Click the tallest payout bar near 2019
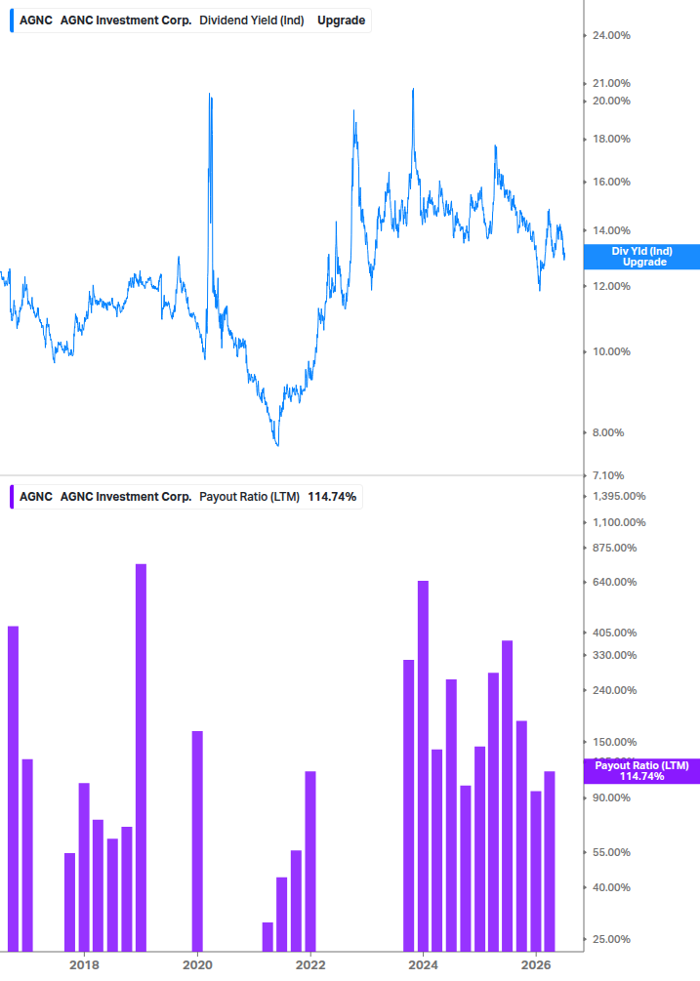This screenshot has height=981, width=700. coord(141,757)
